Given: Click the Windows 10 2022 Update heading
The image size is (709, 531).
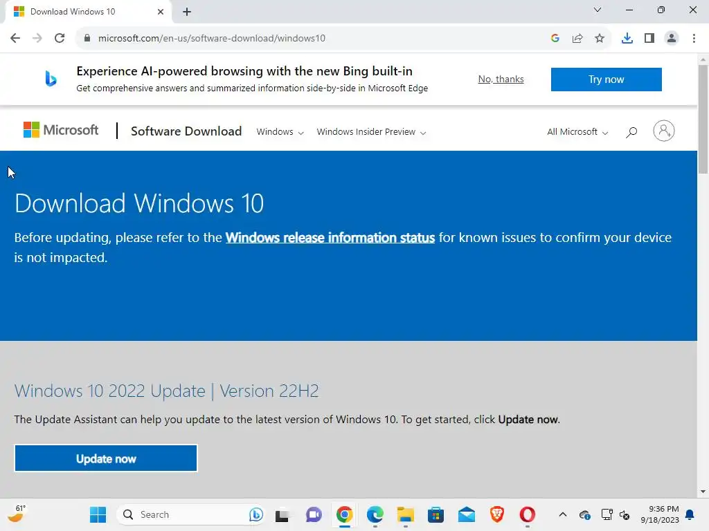Looking at the screenshot, I should pyautogui.click(x=166, y=391).
